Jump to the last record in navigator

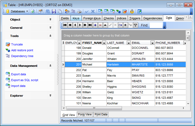pos(90,25)
